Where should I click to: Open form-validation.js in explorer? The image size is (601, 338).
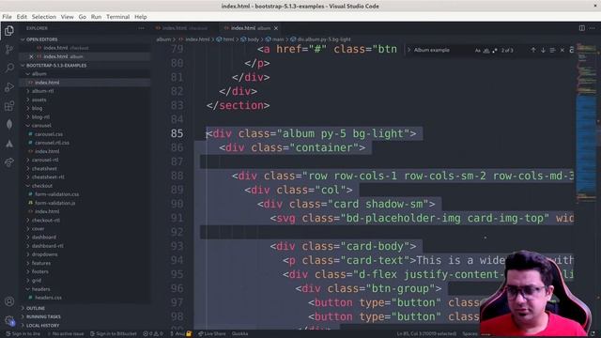click(54, 203)
